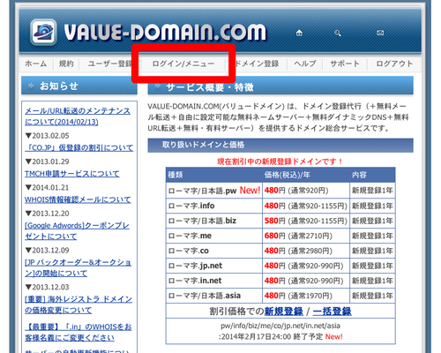Screen dimensions: 441x353
Task: Open ログイン/メニュー in navigation bar
Action: click(x=183, y=64)
